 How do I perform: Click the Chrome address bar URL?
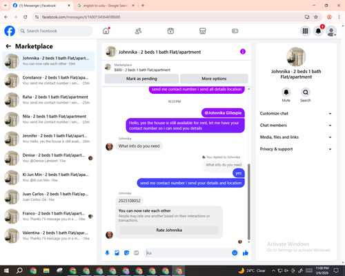[81, 17]
